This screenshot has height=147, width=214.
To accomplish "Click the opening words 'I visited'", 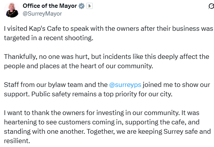I will (x=16, y=29).
